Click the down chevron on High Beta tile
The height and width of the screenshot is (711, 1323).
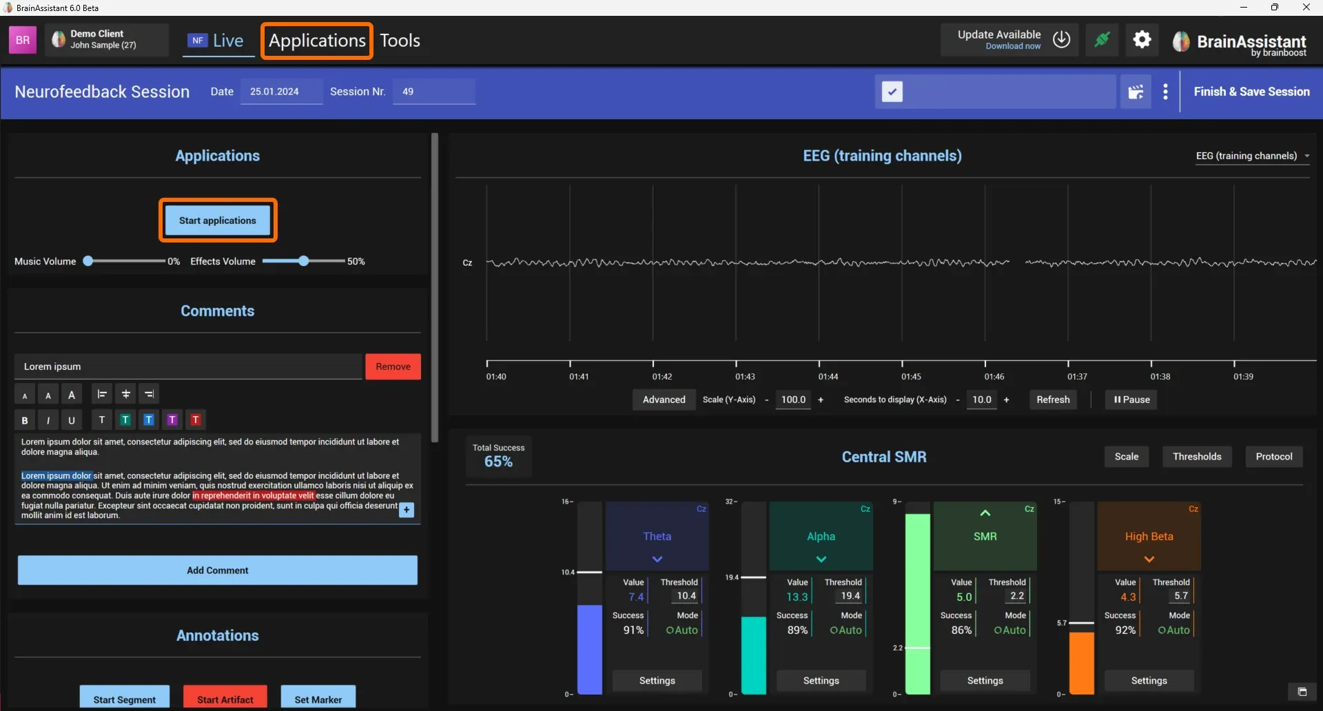coord(1149,559)
